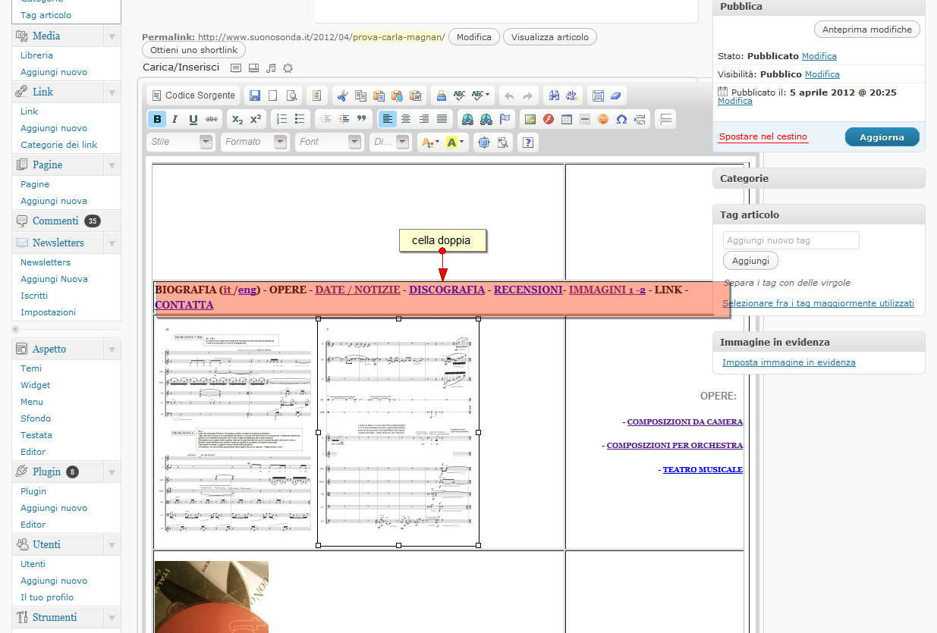Open Widget under Aspetto
This screenshot has height=633, width=937.
pos(36,385)
